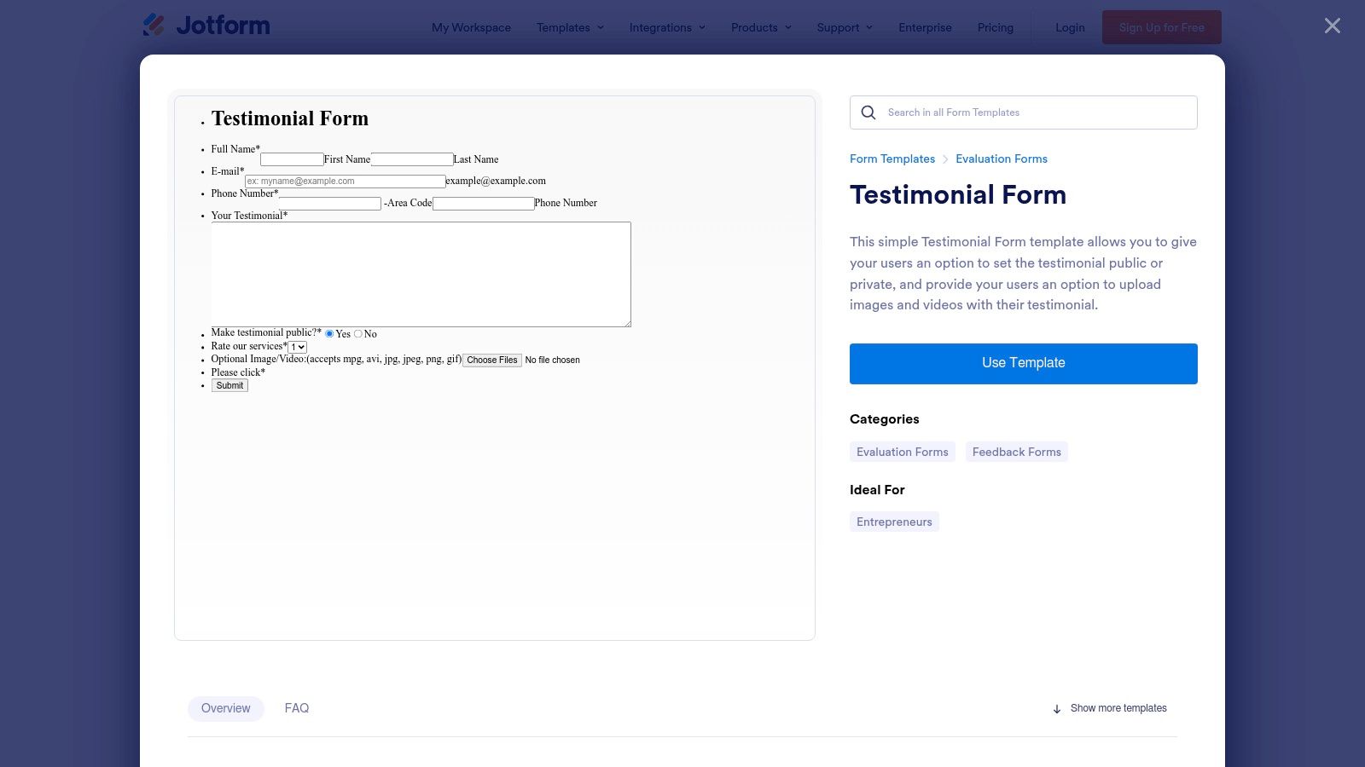This screenshot has width=1365, height=767.
Task: Click the Jotform logo
Action: tap(205, 26)
